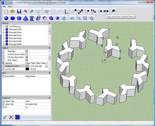Click the blue circular arrow revolve icon
155x126 pixels.
(64, 18)
